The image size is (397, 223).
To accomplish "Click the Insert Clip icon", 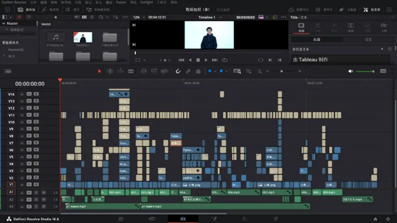I will coord(144,71).
